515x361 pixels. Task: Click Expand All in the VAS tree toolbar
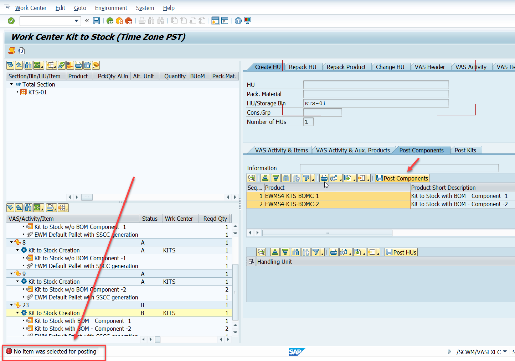tap(10, 208)
